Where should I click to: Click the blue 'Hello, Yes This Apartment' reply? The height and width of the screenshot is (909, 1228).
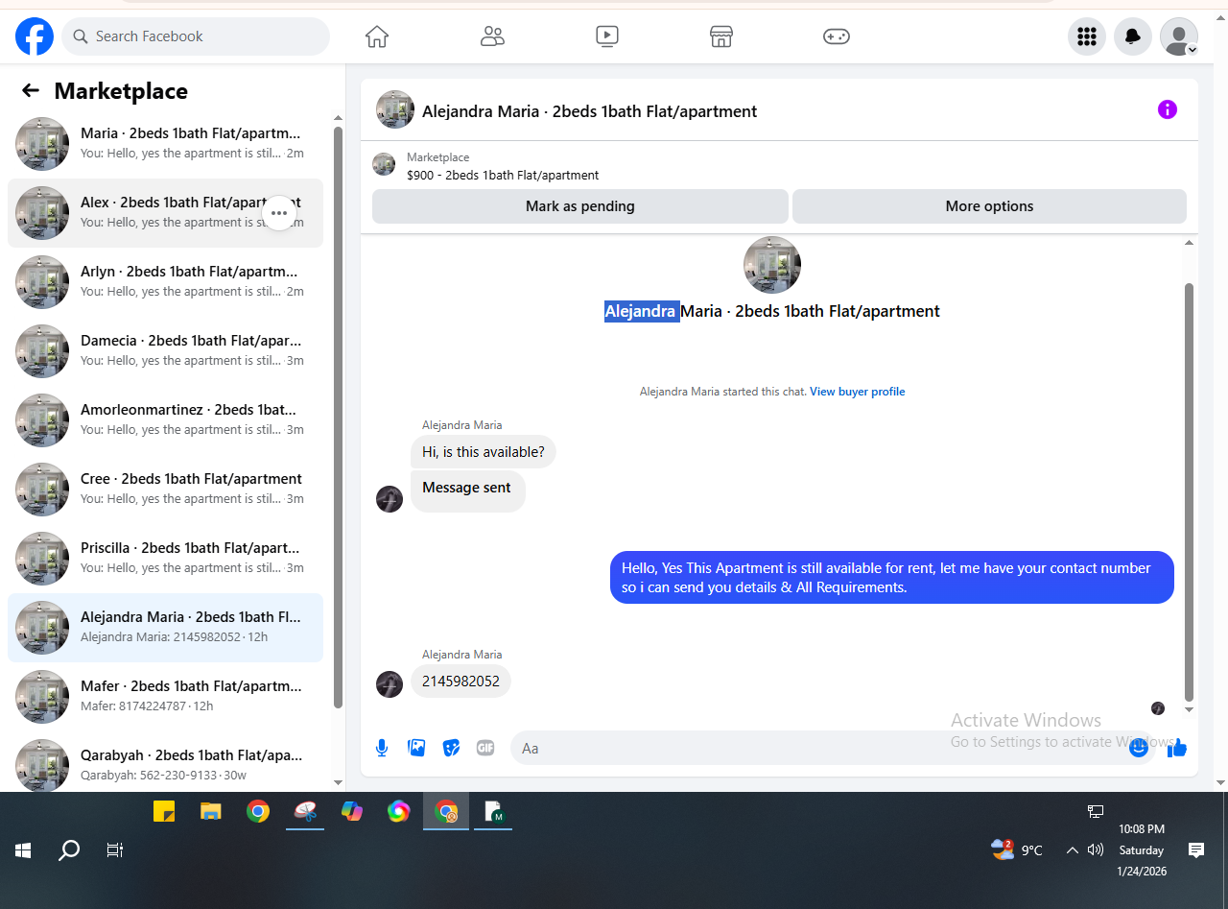892,577
